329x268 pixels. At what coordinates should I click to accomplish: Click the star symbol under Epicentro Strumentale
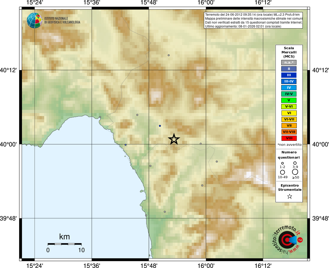(x=290, y=196)
